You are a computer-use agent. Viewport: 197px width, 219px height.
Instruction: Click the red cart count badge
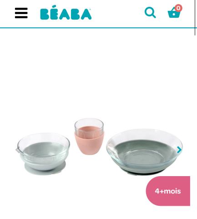(178, 8)
